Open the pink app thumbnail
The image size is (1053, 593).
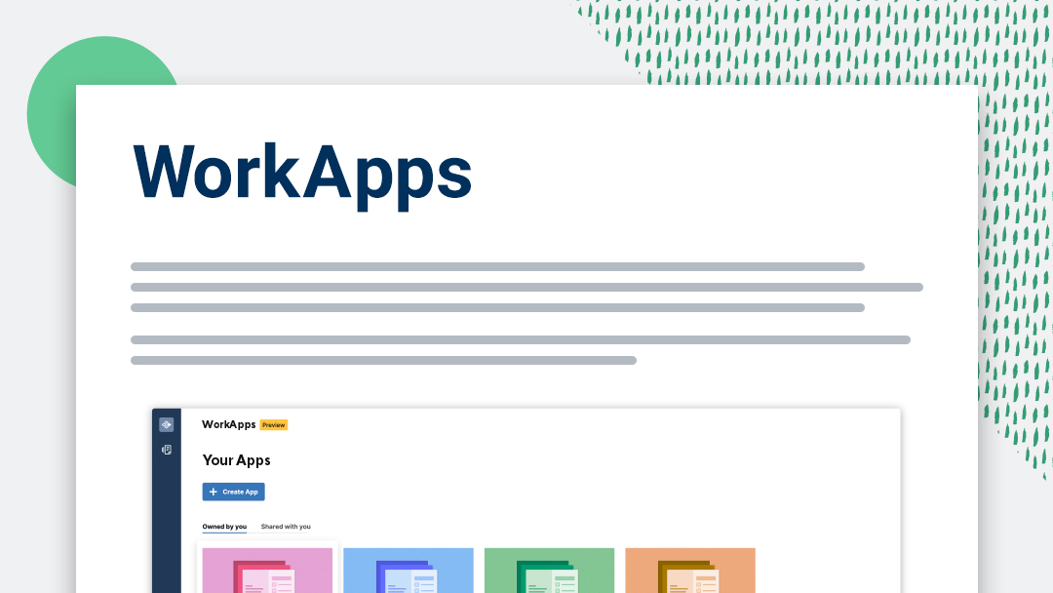point(267,571)
